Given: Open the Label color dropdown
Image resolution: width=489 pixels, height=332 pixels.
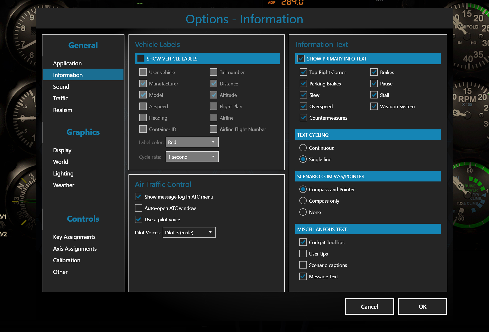Looking at the screenshot, I should click(192, 142).
